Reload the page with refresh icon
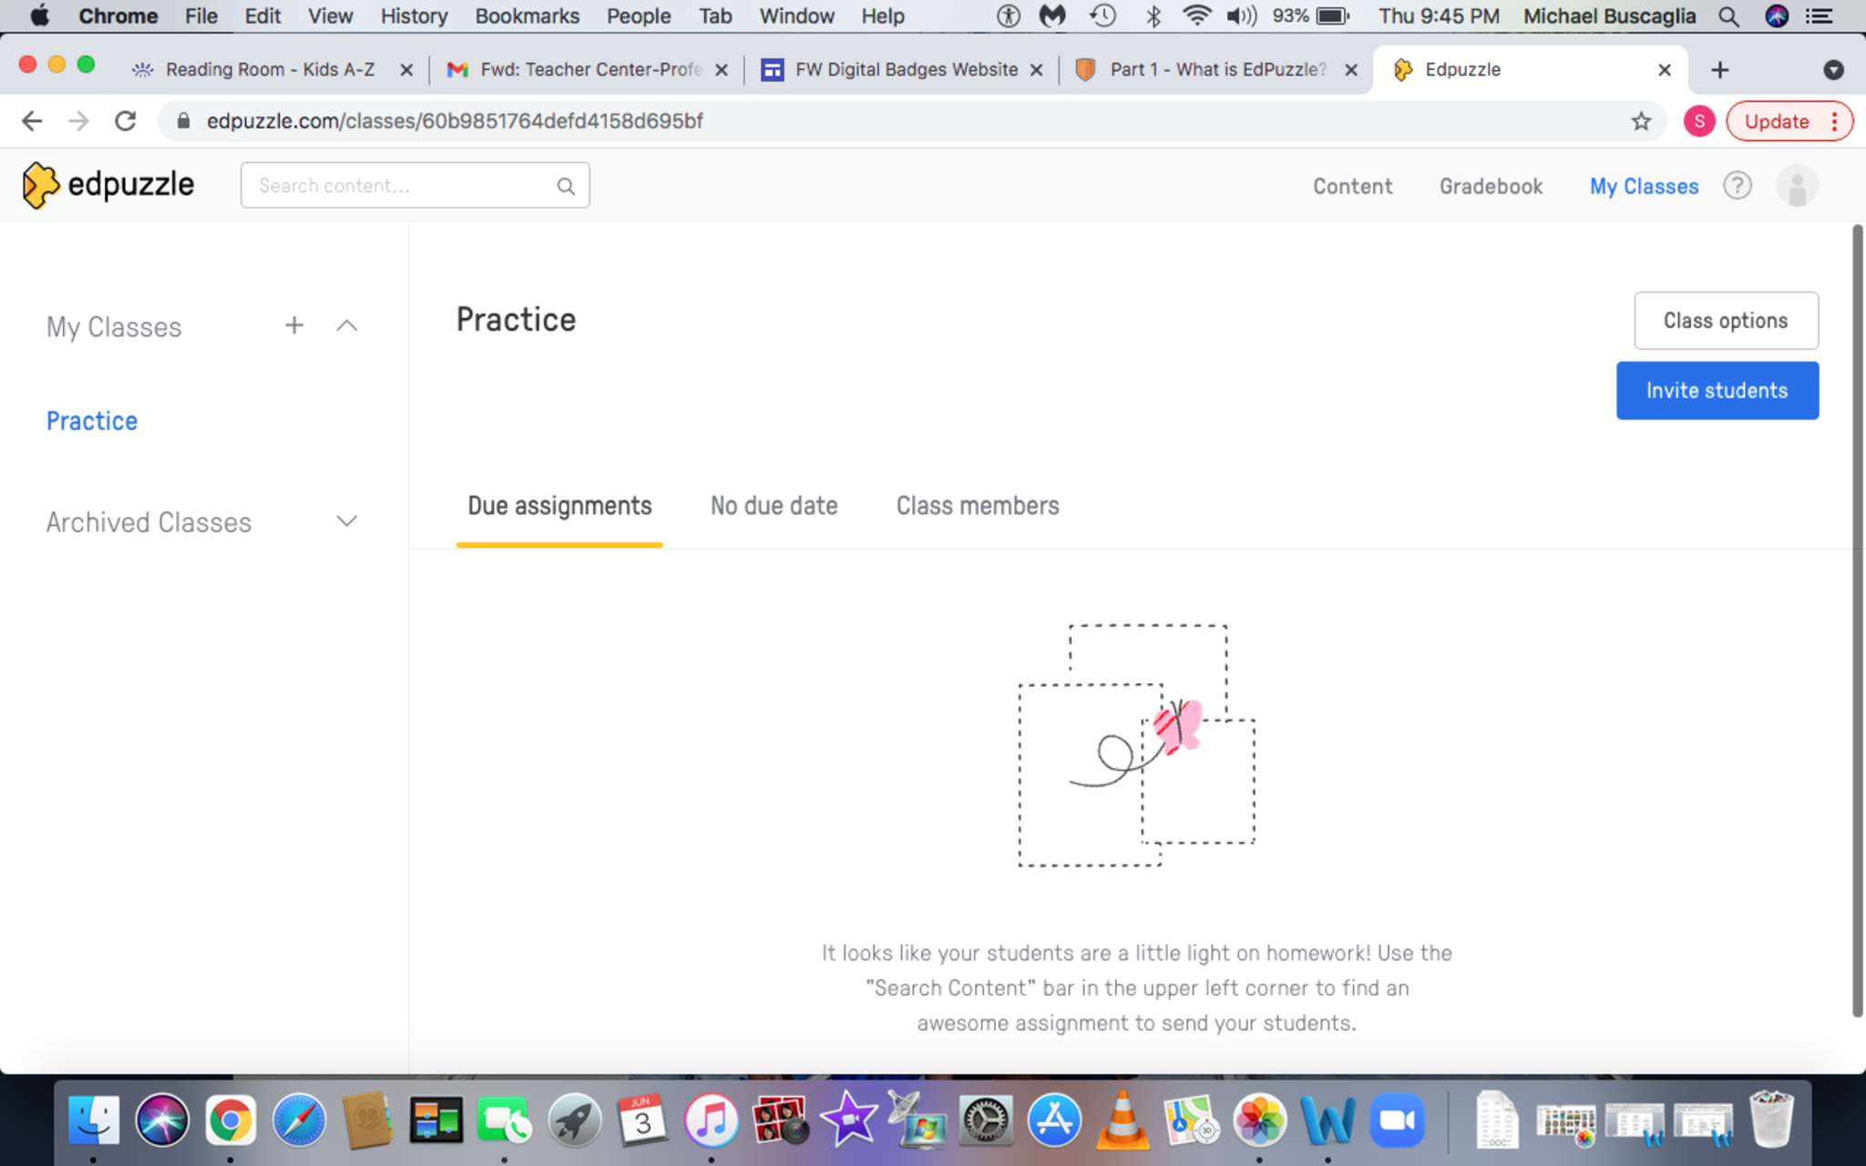The height and width of the screenshot is (1166, 1866). click(x=126, y=121)
